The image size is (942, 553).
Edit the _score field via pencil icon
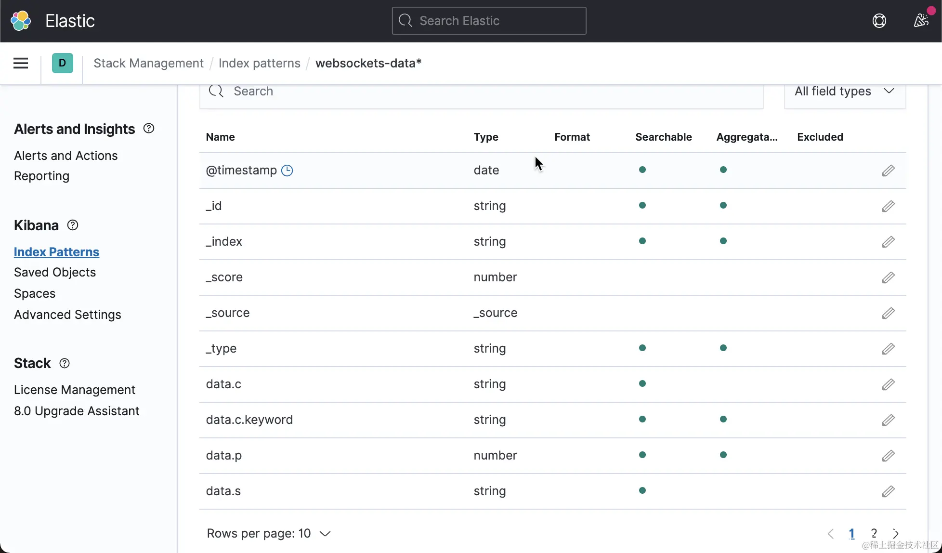pos(888,277)
